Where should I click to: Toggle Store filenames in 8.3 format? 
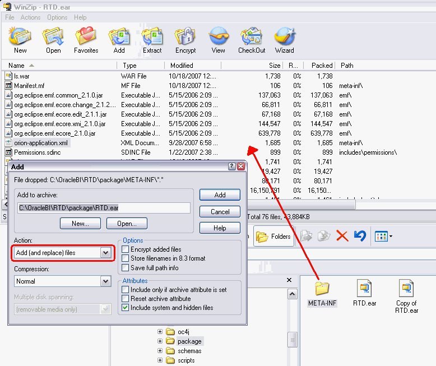126,258
